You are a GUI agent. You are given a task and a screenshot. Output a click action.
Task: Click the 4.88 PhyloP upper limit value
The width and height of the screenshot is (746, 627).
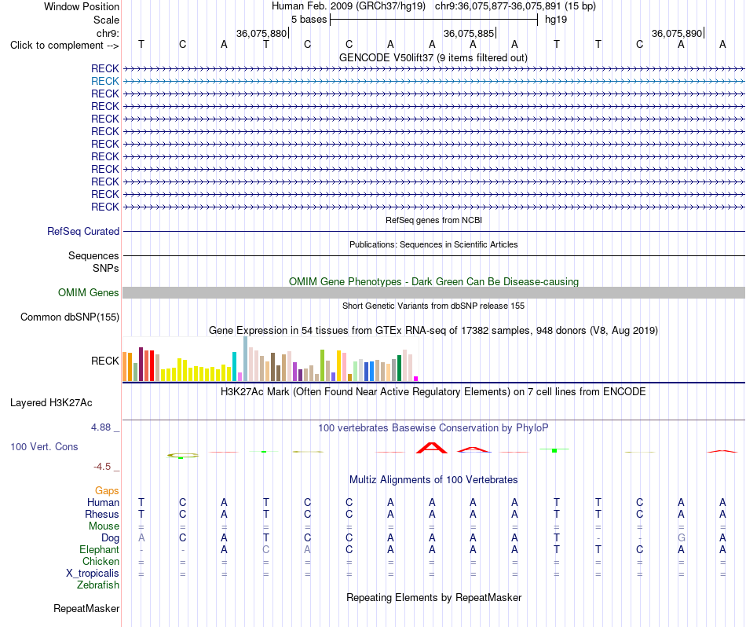point(101,427)
